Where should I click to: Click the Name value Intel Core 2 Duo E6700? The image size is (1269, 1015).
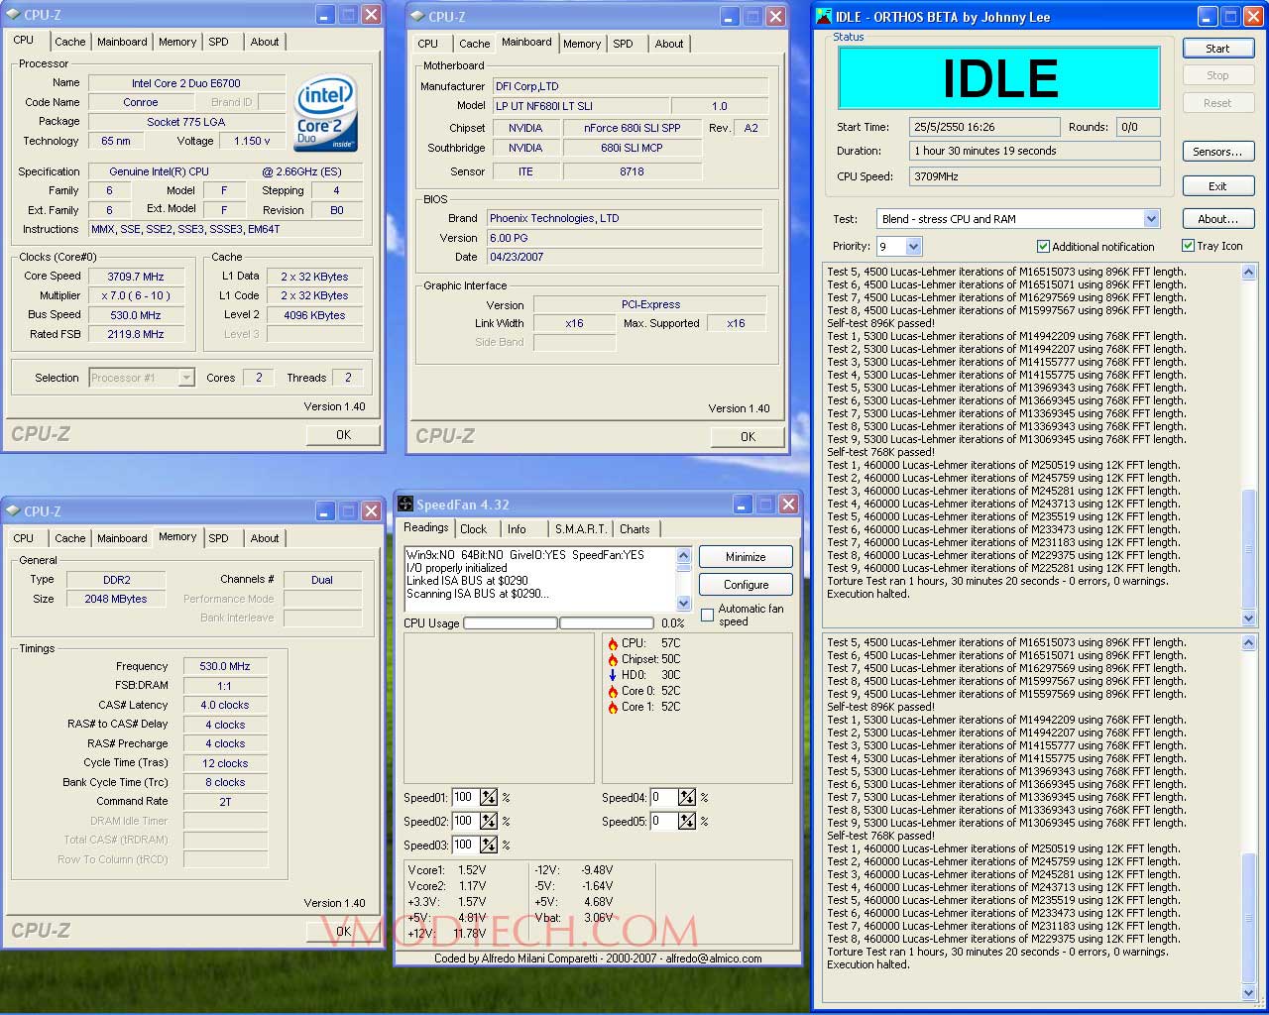[x=186, y=83]
